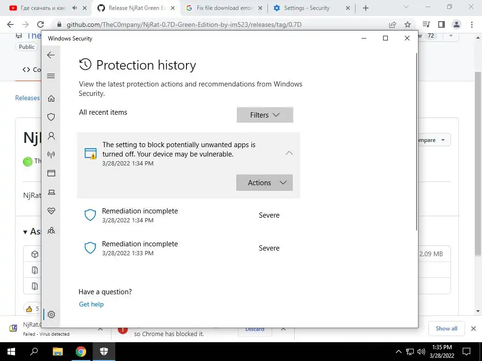
Task: Open Device security laptop icon
Action: pyautogui.click(x=51, y=192)
